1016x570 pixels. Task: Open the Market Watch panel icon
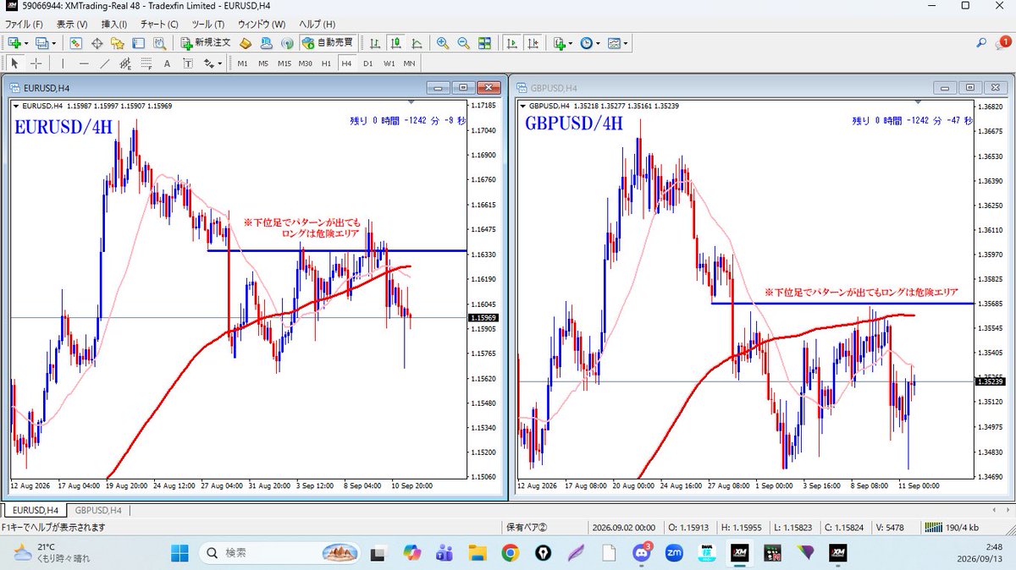76,43
